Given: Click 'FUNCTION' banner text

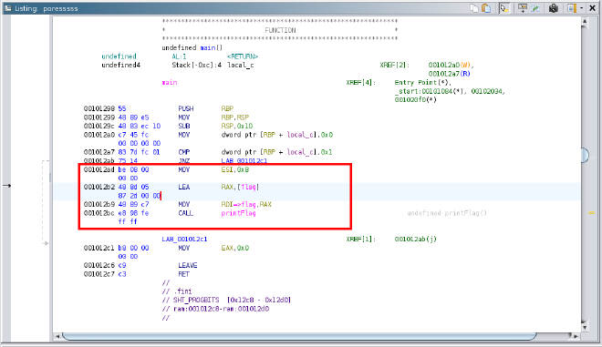Looking at the screenshot, I should (x=280, y=30).
